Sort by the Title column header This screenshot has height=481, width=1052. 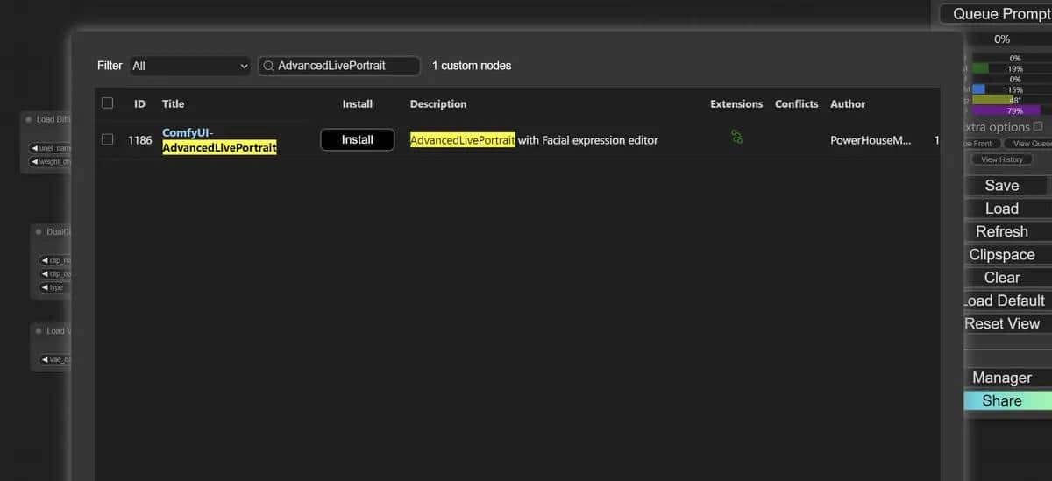point(174,103)
